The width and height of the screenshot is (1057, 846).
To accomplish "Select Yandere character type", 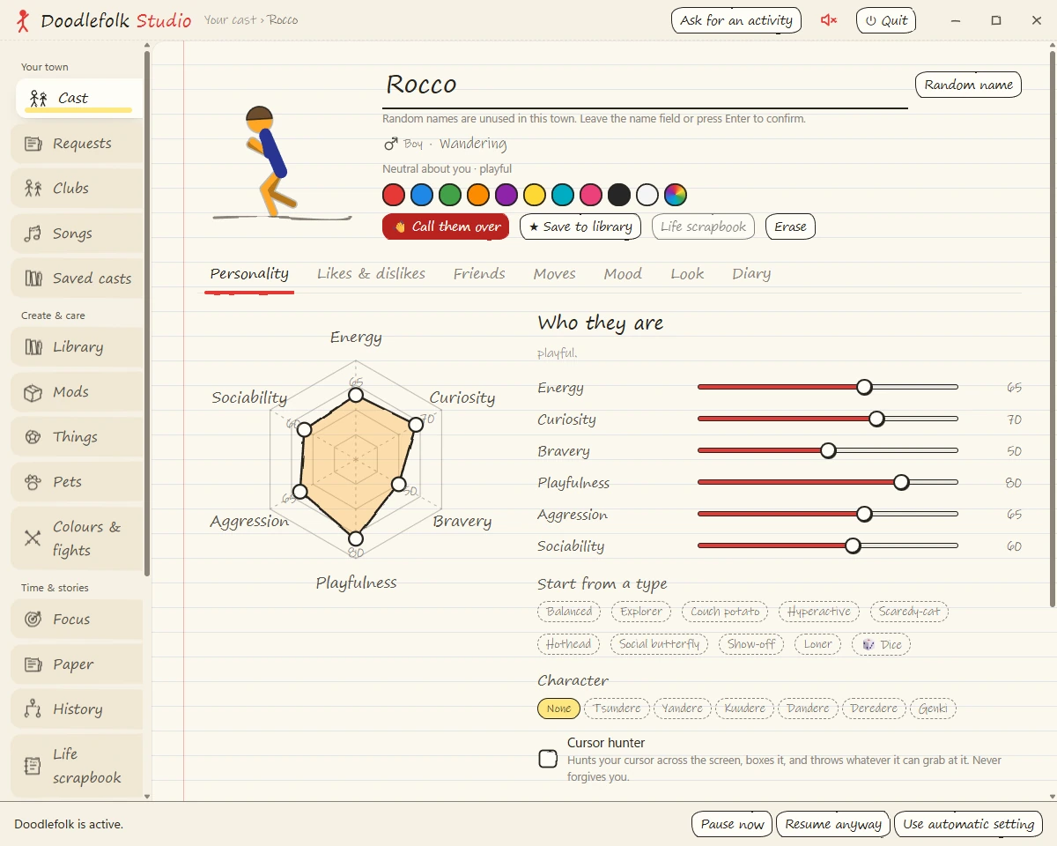I will click(683, 709).
